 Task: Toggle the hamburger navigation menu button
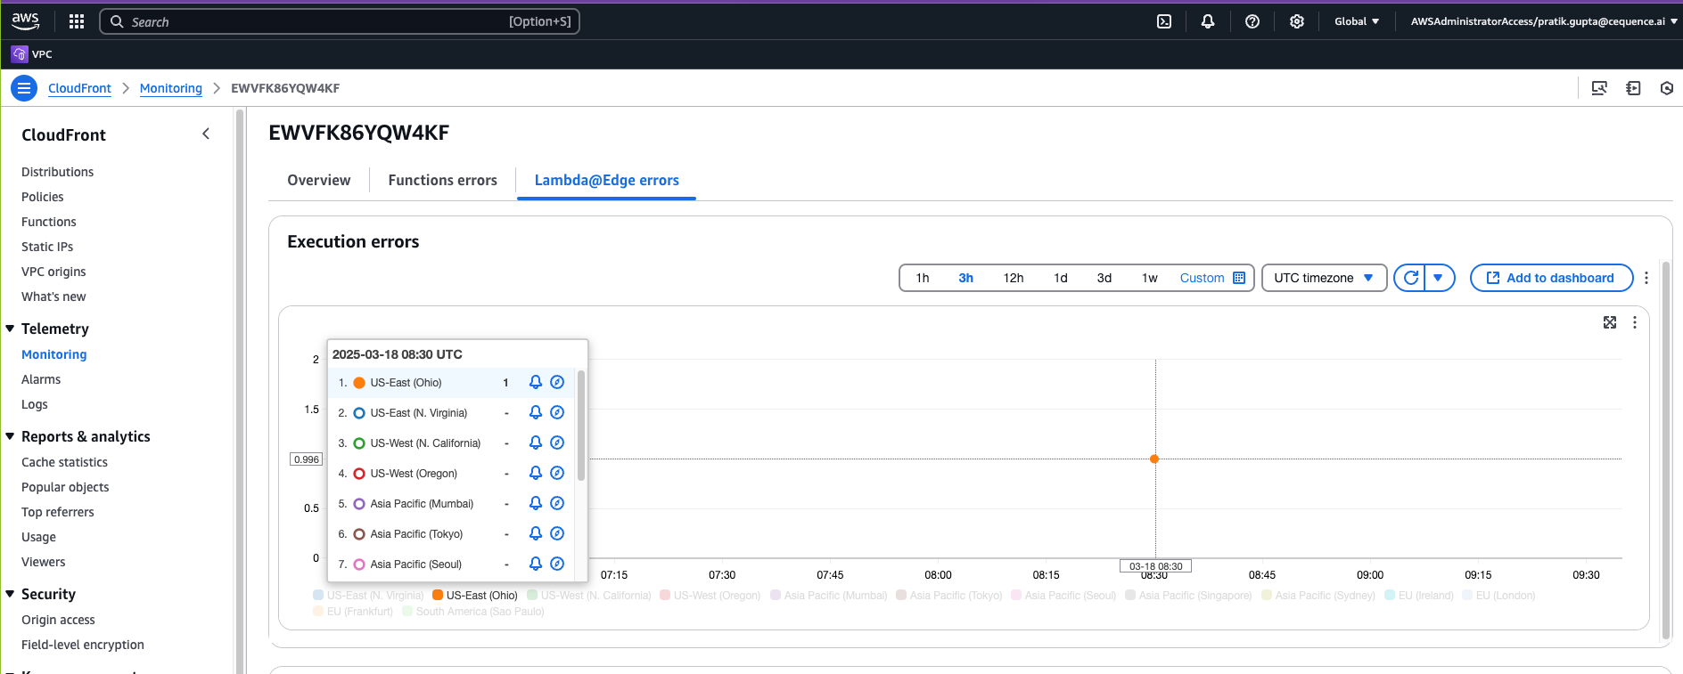tap(24, 88)
